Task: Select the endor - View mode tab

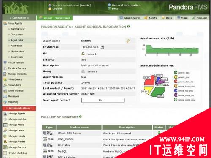Action: (x=54, y=18)
